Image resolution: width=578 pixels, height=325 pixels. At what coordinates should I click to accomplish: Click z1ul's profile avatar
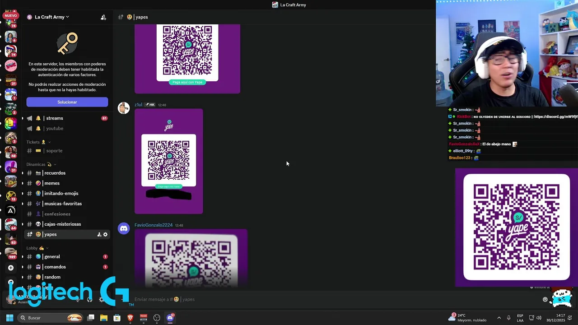(x=124, y=108)
